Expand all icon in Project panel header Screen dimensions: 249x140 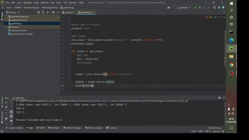(x=43, y=12)
